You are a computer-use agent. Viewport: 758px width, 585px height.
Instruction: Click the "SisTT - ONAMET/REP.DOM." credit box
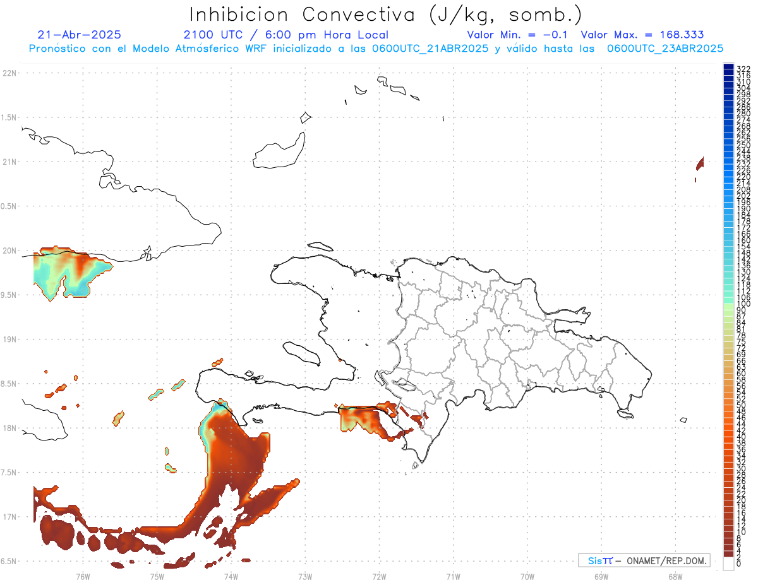[644, 560]
